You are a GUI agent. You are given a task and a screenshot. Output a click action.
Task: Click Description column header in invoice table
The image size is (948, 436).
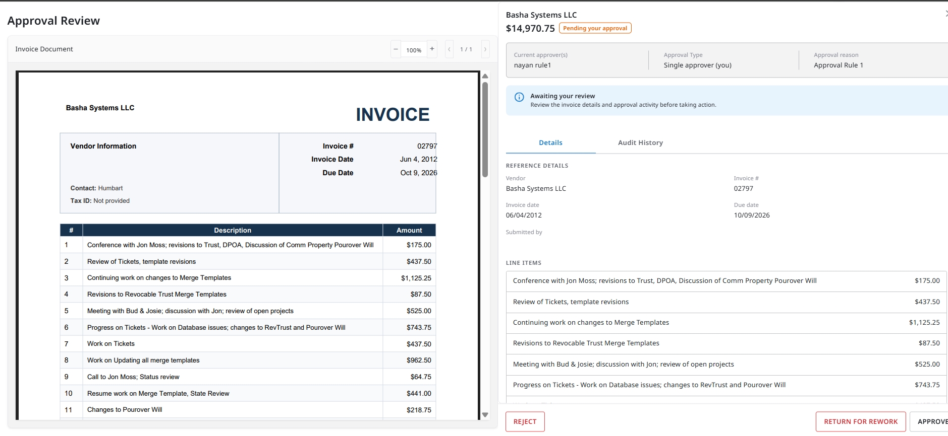click(x=233, y=231)
